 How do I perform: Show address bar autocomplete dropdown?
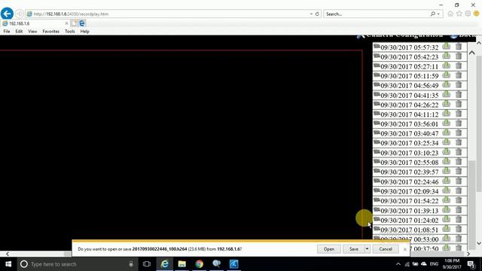311,14
